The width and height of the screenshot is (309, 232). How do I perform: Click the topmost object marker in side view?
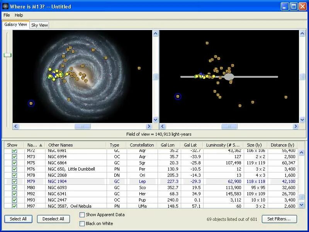[x=207, y=43]
